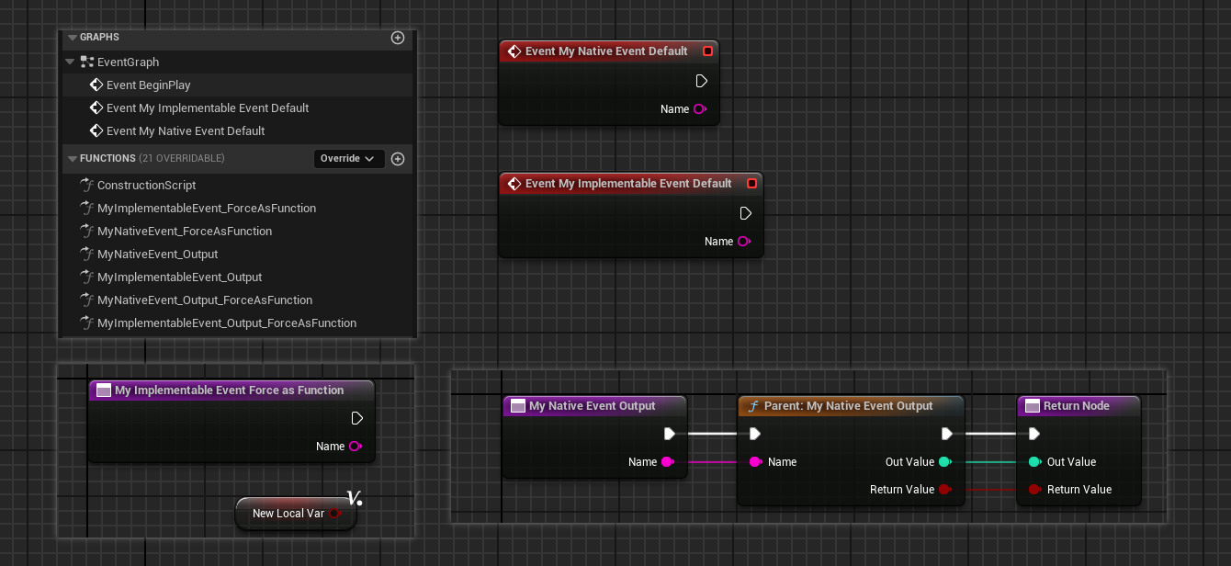
Task: Open MyNativeEvent_Output function
Action: pyautogui.click(x=157, y=255)
